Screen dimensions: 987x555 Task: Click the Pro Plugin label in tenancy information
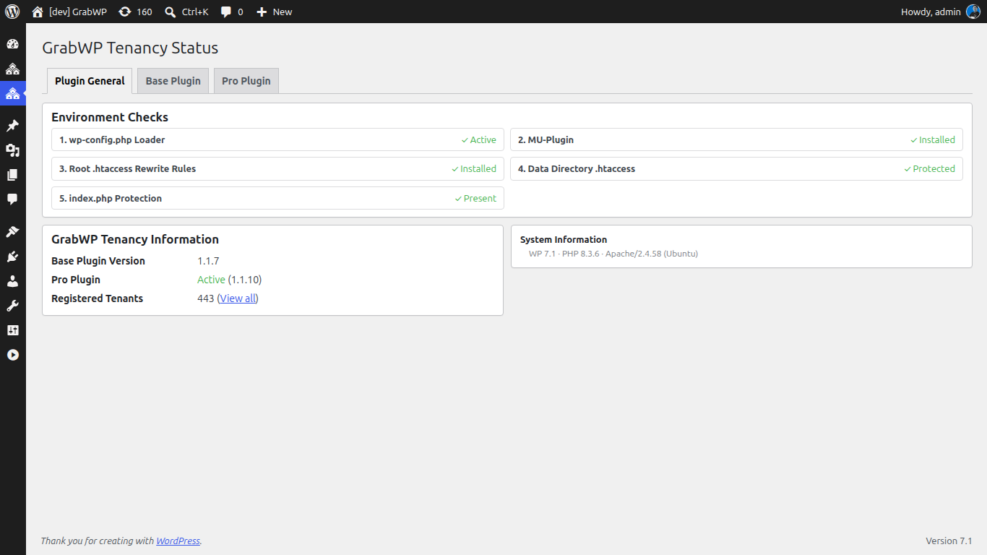point(76,280)
